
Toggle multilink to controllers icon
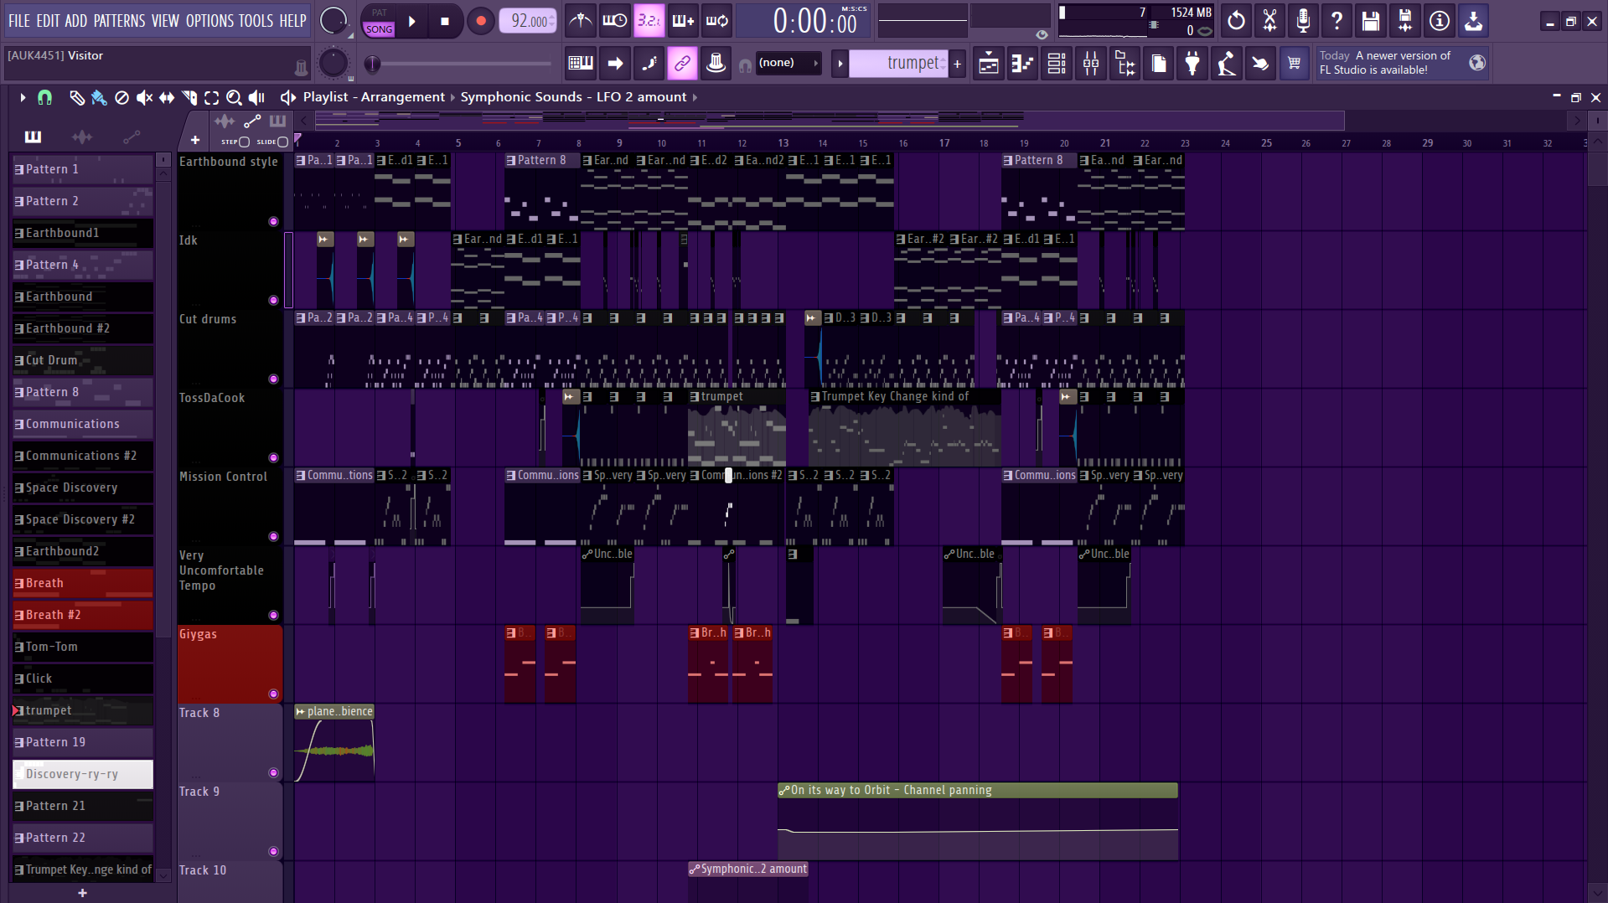[683, 63]
